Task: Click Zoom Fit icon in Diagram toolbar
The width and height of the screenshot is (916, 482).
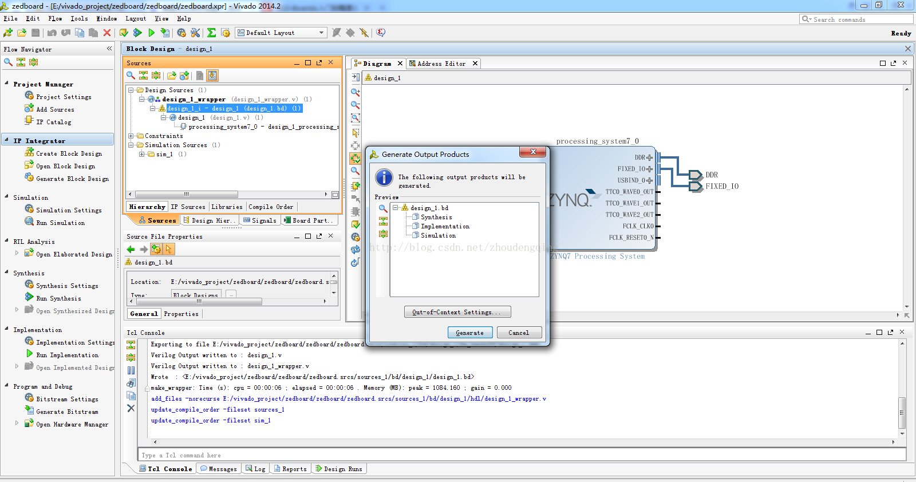Action: click(356, 118)
